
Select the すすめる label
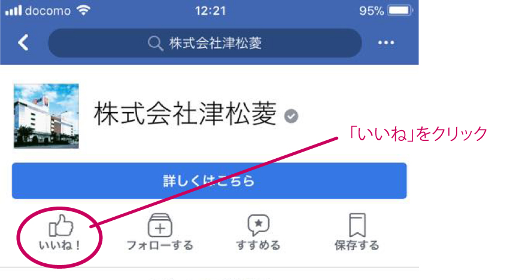258,245
